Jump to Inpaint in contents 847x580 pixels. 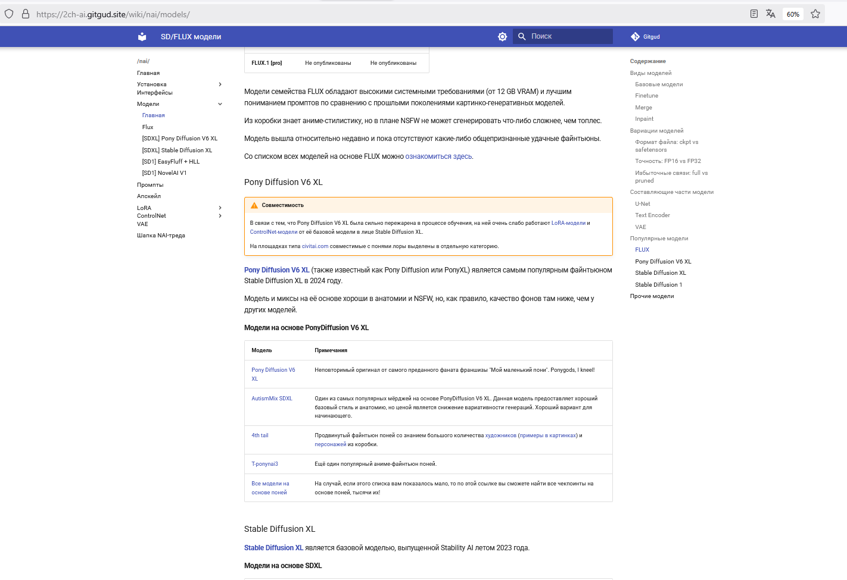point(644,119)
